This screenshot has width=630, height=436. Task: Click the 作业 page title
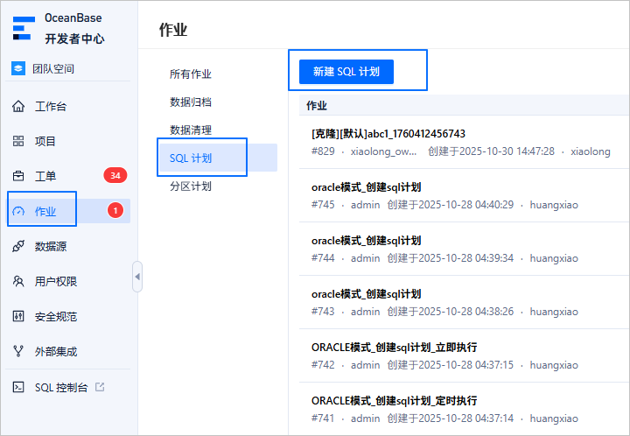coord(173,30)
